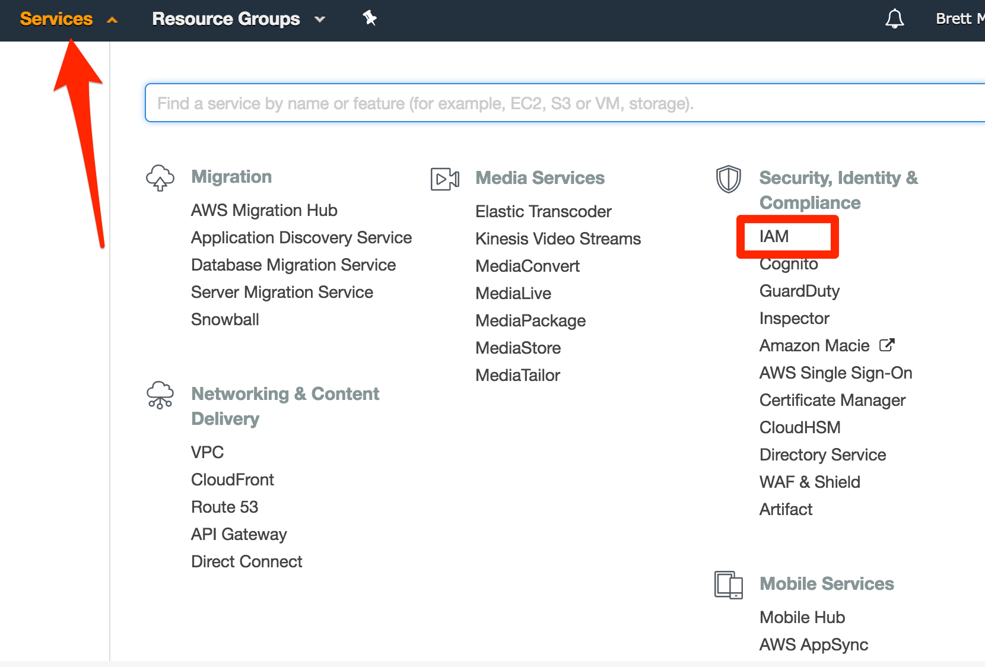Collapse the Services menu
The image size is (985, 667).
point(68,19)
